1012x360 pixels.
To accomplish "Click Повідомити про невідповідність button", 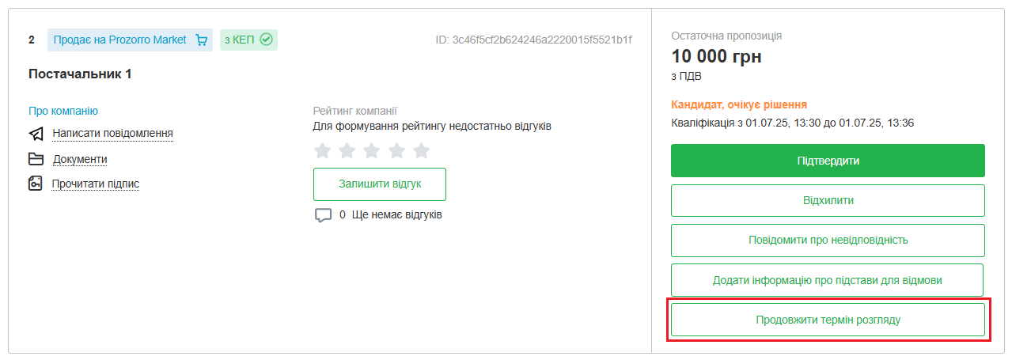I will pos(828,240).
